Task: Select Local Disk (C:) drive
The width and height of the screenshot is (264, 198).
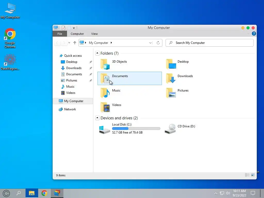Action: [x=129, y=129]
